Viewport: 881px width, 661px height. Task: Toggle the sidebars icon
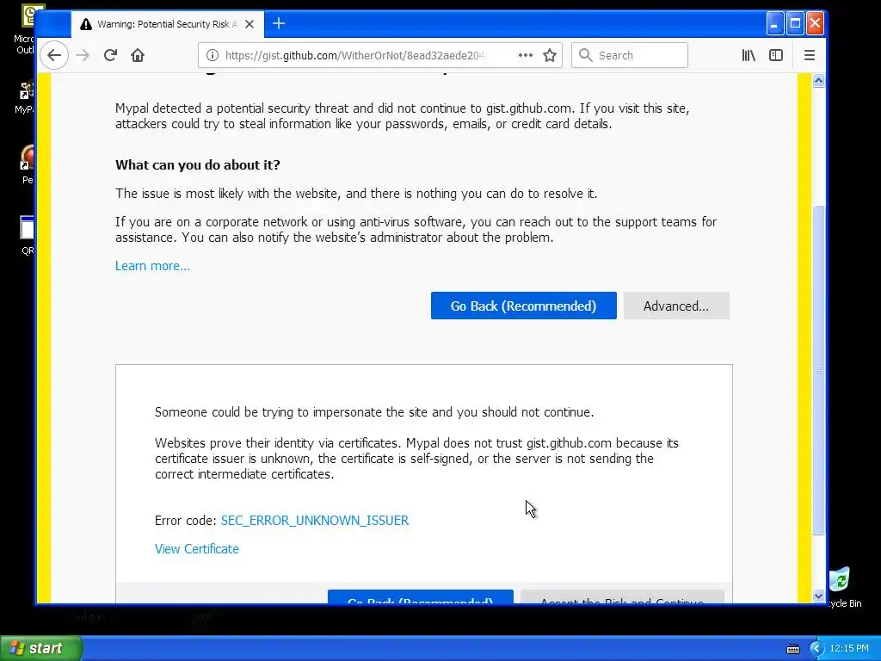click(x=776, y=55)
